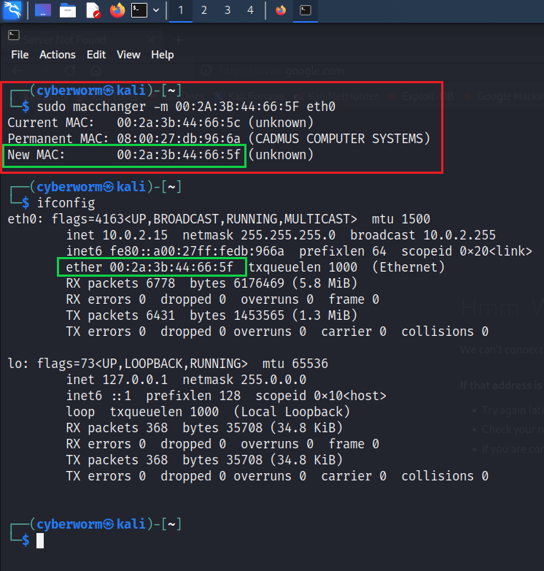Expand the terminal launcher dropdown arrow

pos(155,10)
